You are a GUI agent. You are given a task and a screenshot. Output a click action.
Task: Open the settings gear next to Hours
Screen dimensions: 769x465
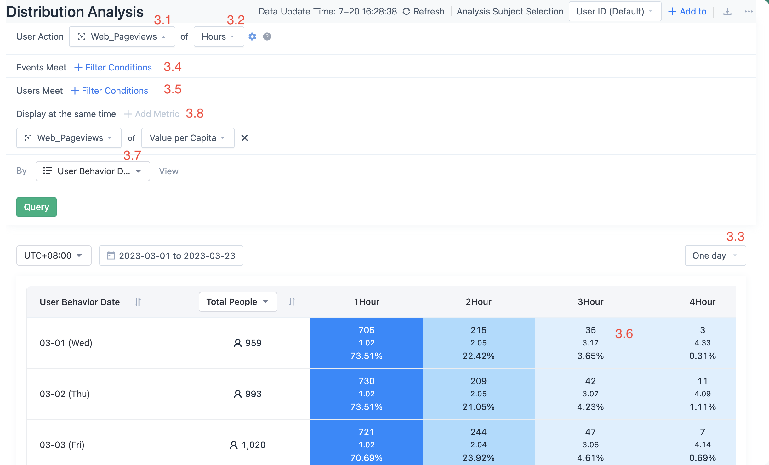252,36
